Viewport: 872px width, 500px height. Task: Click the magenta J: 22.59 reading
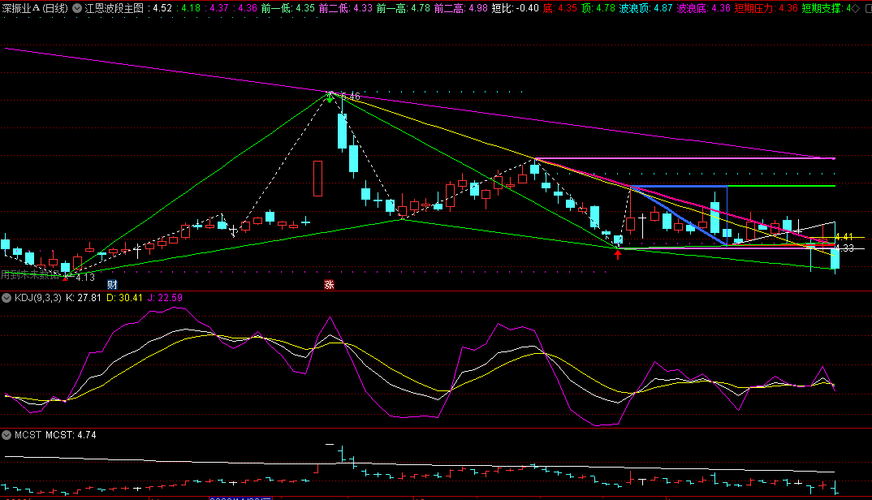165,298
